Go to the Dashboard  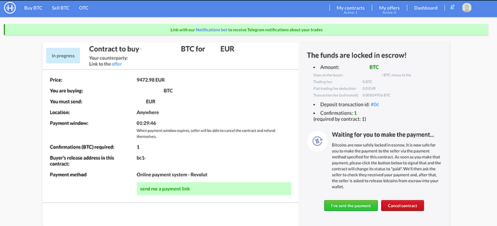tap(426, 8)
